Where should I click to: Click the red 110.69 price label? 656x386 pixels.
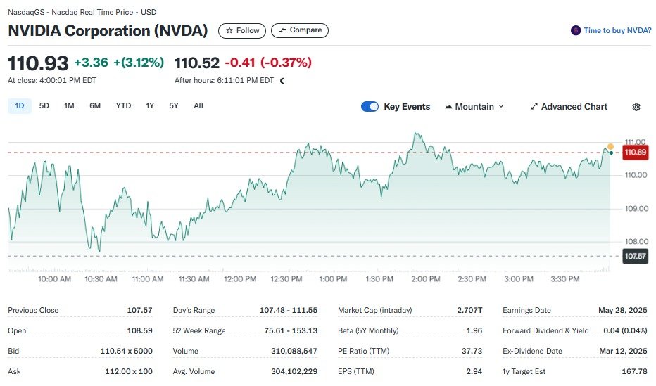coord(636,153)
